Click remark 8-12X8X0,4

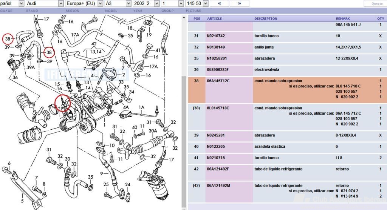346,135
